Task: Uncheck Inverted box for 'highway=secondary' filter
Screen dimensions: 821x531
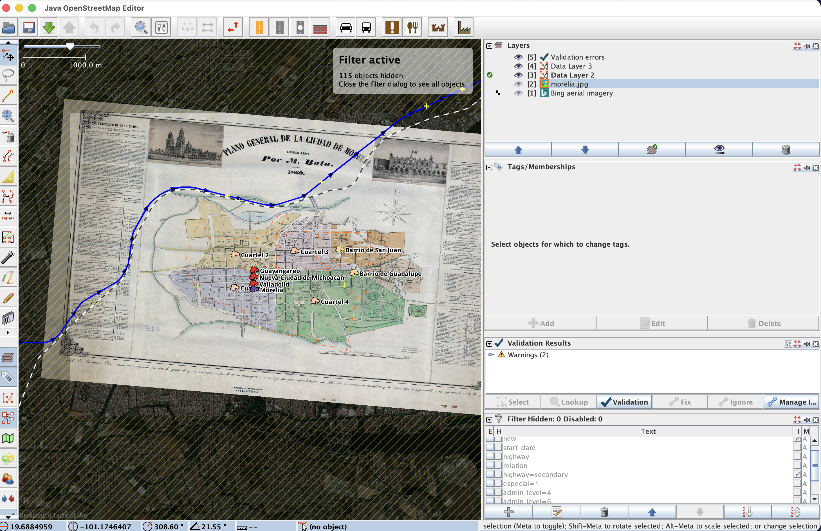Action: pos(797,475)
